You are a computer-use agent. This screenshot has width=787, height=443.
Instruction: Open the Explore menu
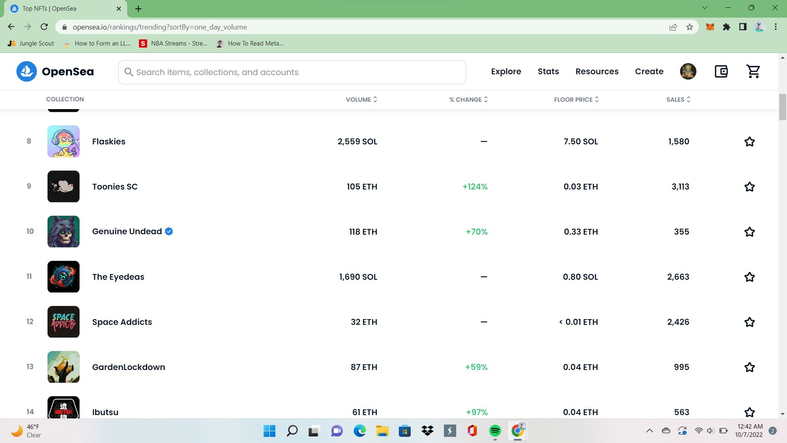pos(506,71)
